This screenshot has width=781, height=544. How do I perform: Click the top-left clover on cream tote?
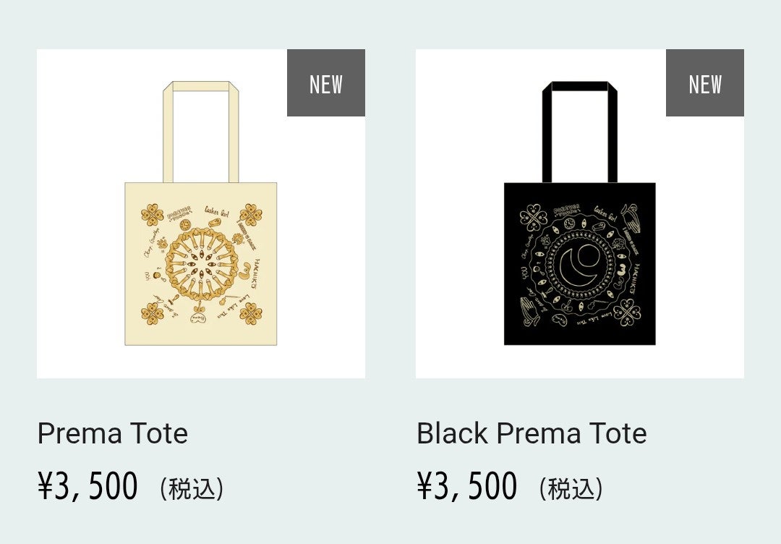(x=150, y=213)
